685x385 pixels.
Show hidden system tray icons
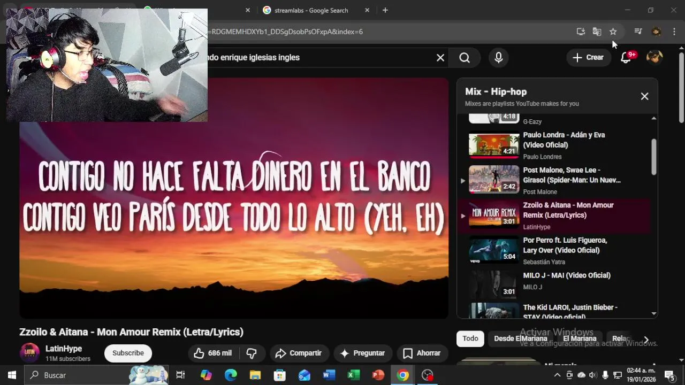click(x=557, y=375)
